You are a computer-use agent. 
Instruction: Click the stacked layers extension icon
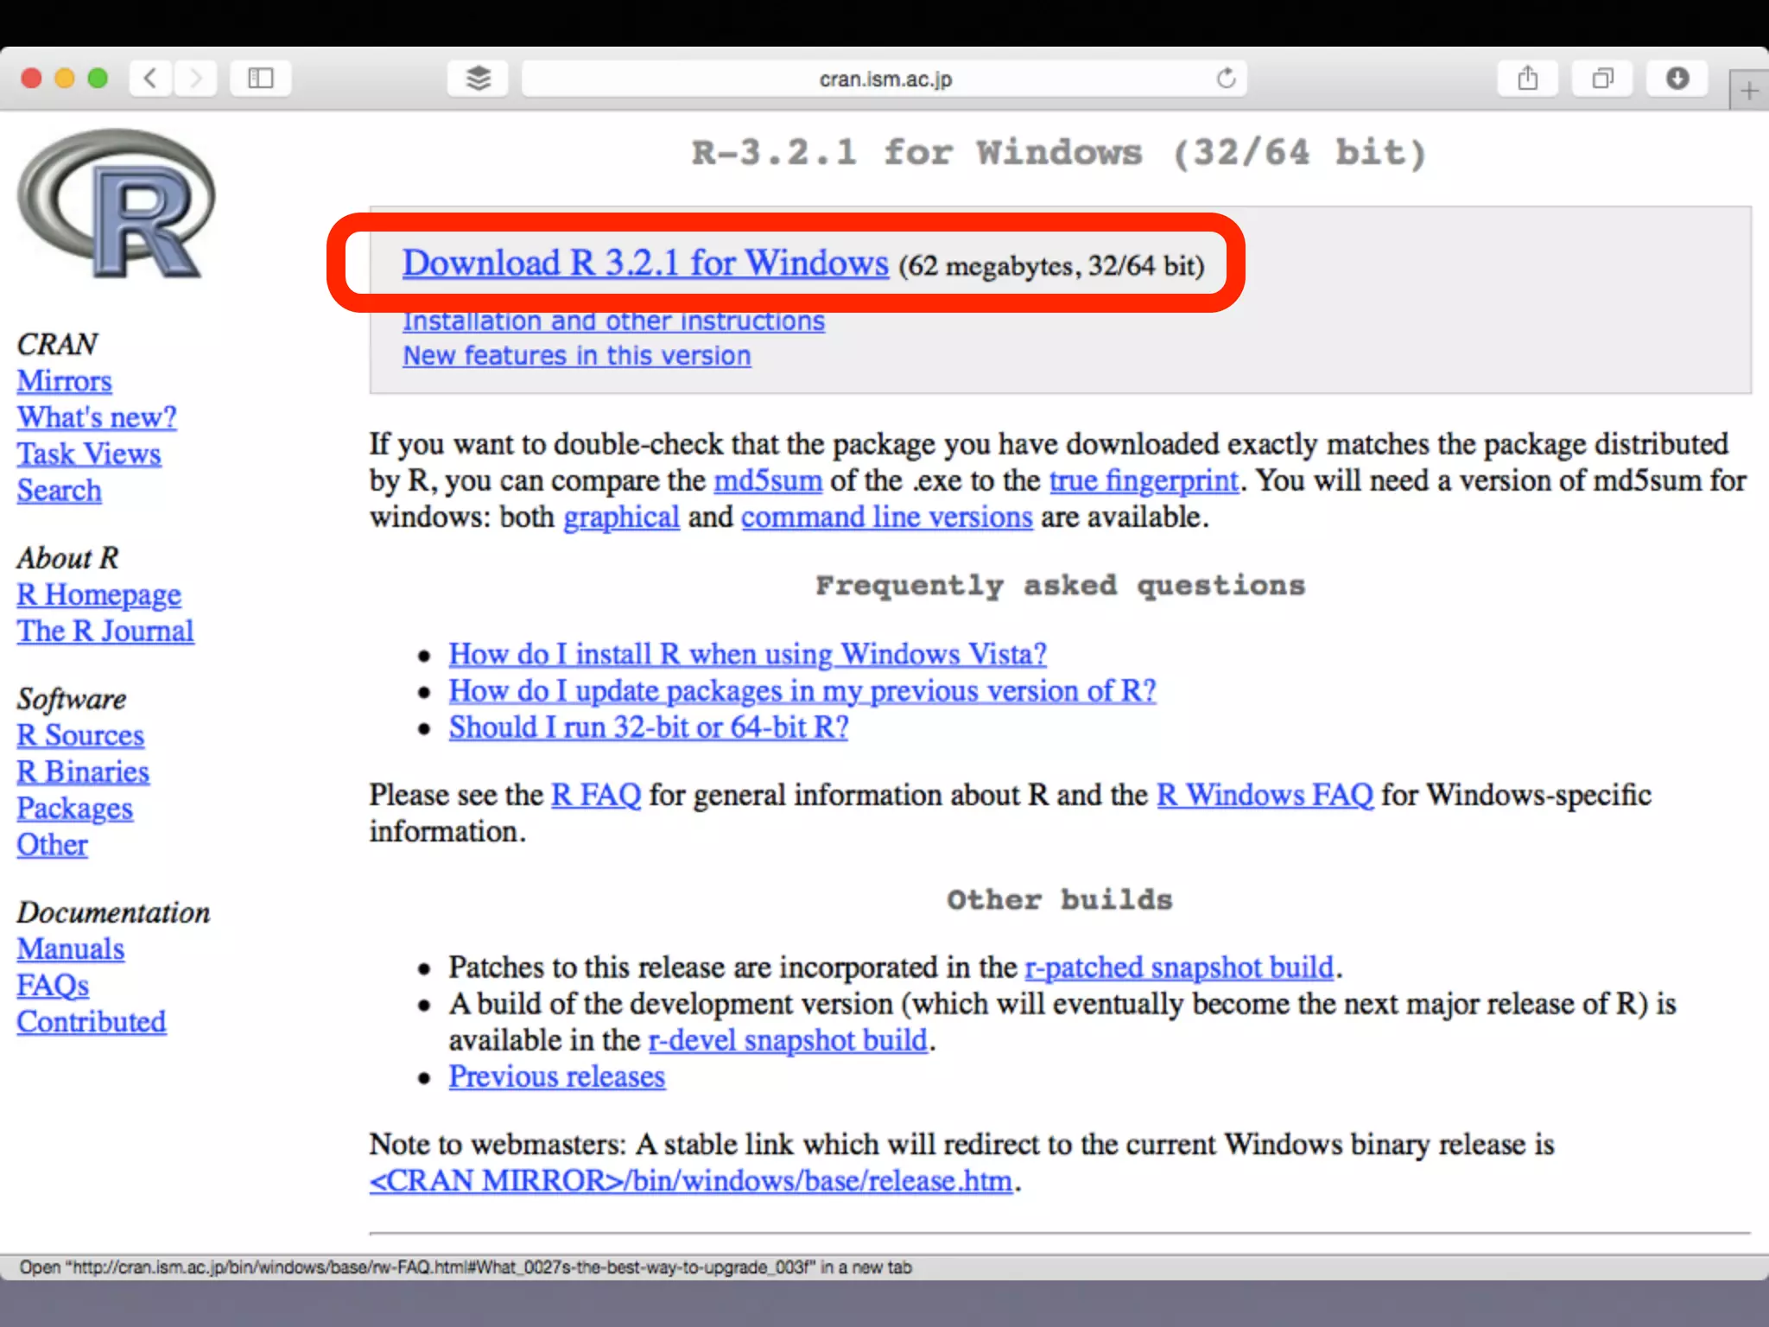(x=478, y=79)
